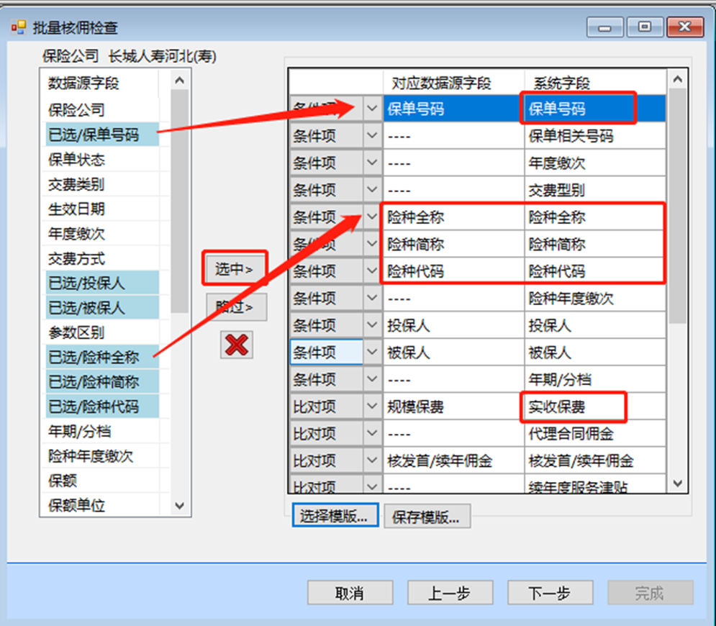Select 保单状态 in the data source list
The height and width of the screenshot is (626, 716).
point(76,160)
